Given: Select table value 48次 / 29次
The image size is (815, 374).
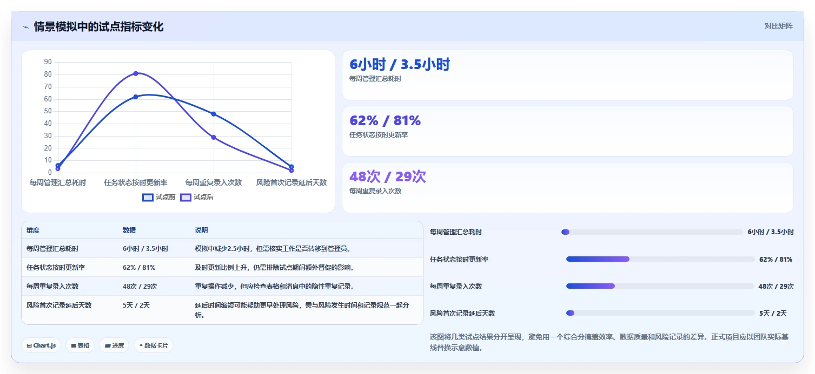Looking at the screenshot, I should (140, 286).
